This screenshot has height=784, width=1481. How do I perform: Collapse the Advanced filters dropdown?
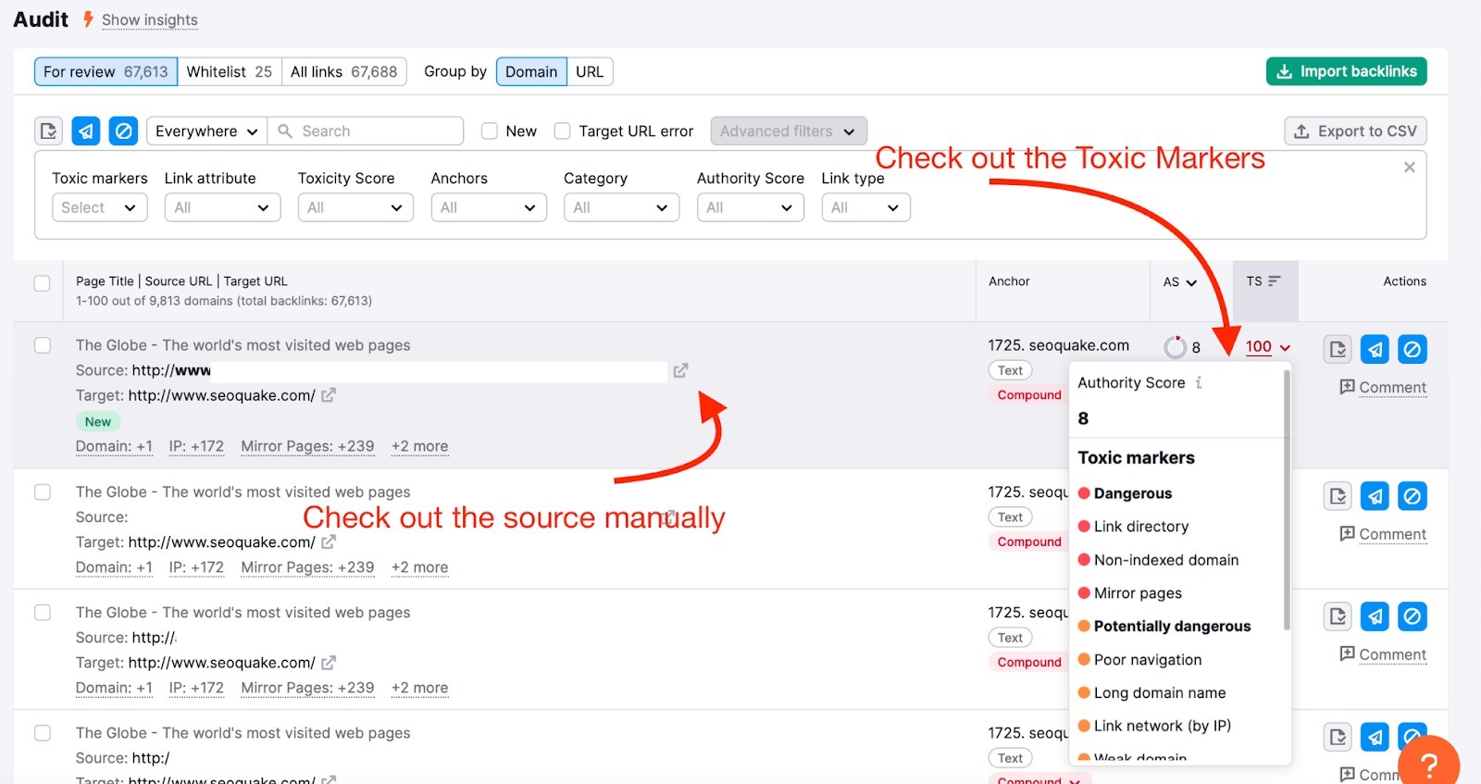789,131
